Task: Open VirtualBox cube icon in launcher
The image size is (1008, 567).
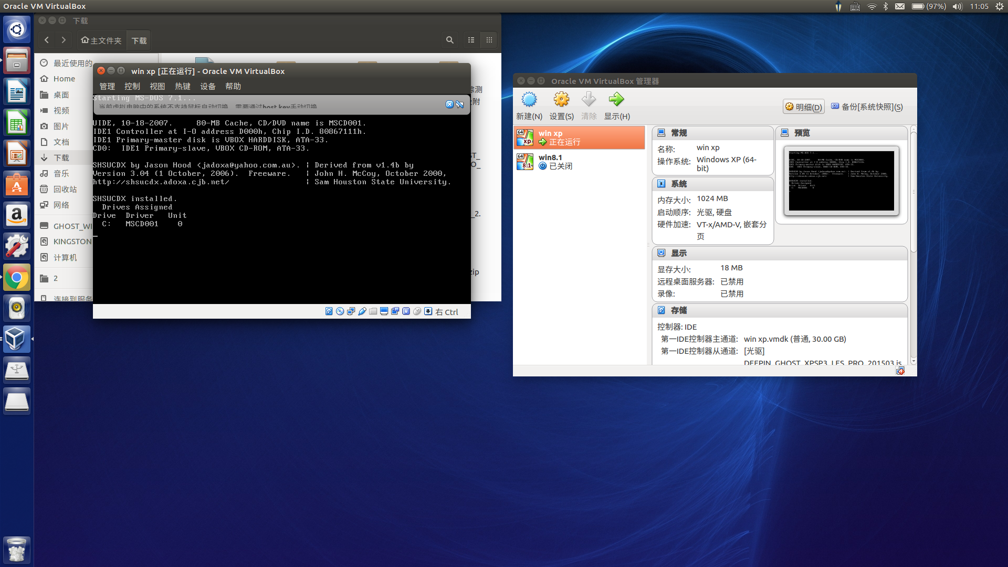Action: pyautogui.click(x=17, y=339)
